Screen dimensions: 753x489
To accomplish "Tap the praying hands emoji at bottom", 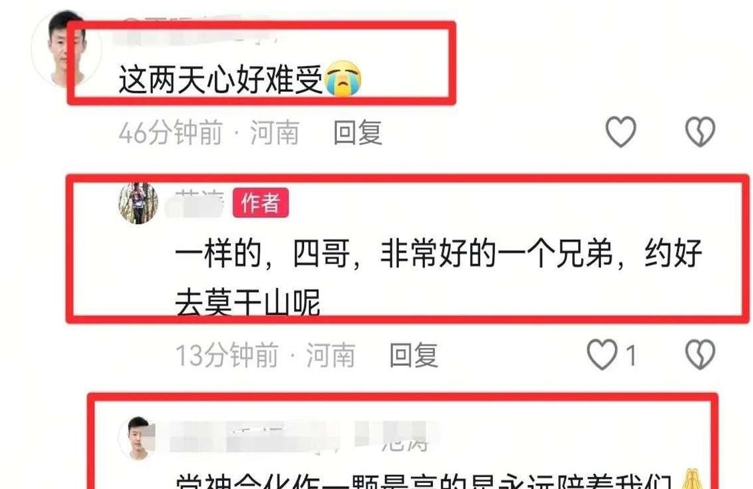I will [690, 478].
